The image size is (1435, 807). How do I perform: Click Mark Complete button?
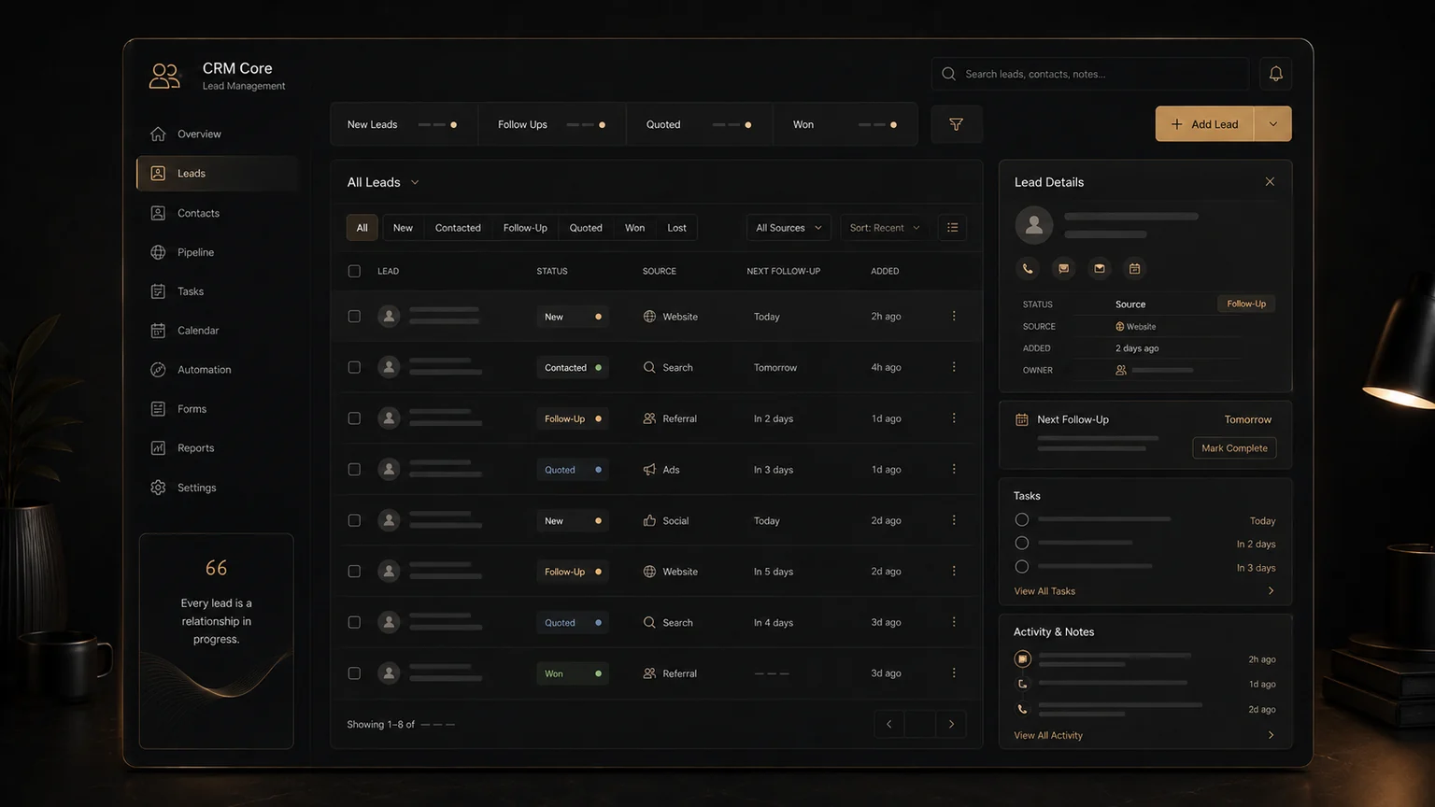tap(1234, 448)
